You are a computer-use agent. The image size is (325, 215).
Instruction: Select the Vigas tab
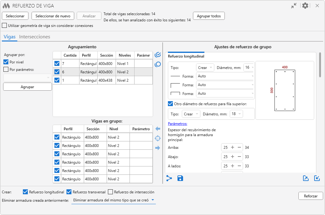[10, 37]
